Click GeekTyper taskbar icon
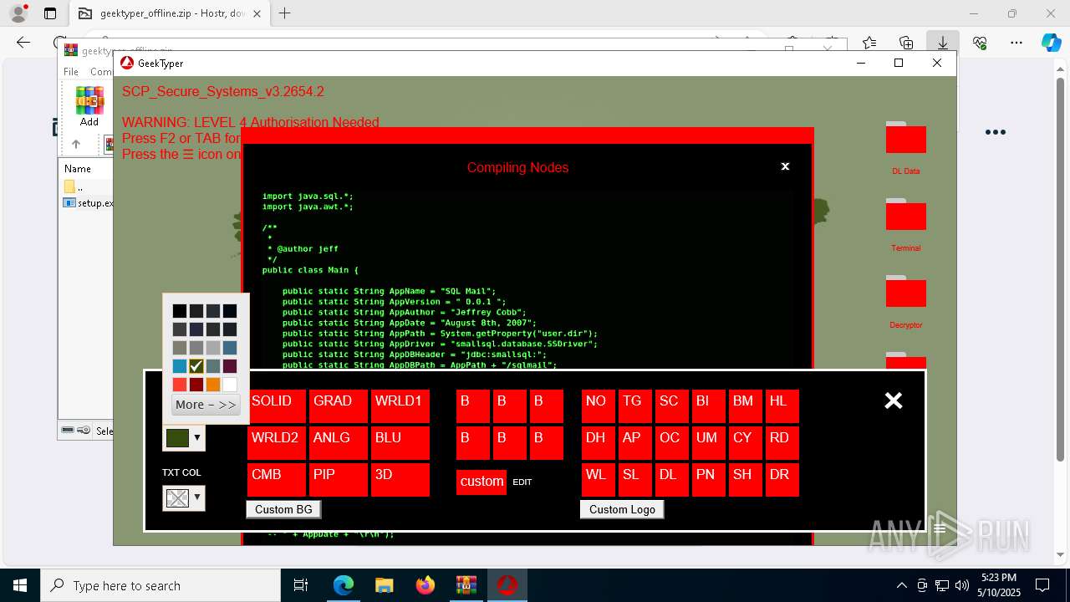1070x602 pixels. (x=507, y=585)
